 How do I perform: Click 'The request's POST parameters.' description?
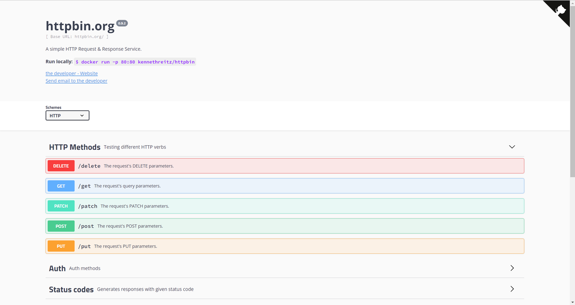click(130, 227)
